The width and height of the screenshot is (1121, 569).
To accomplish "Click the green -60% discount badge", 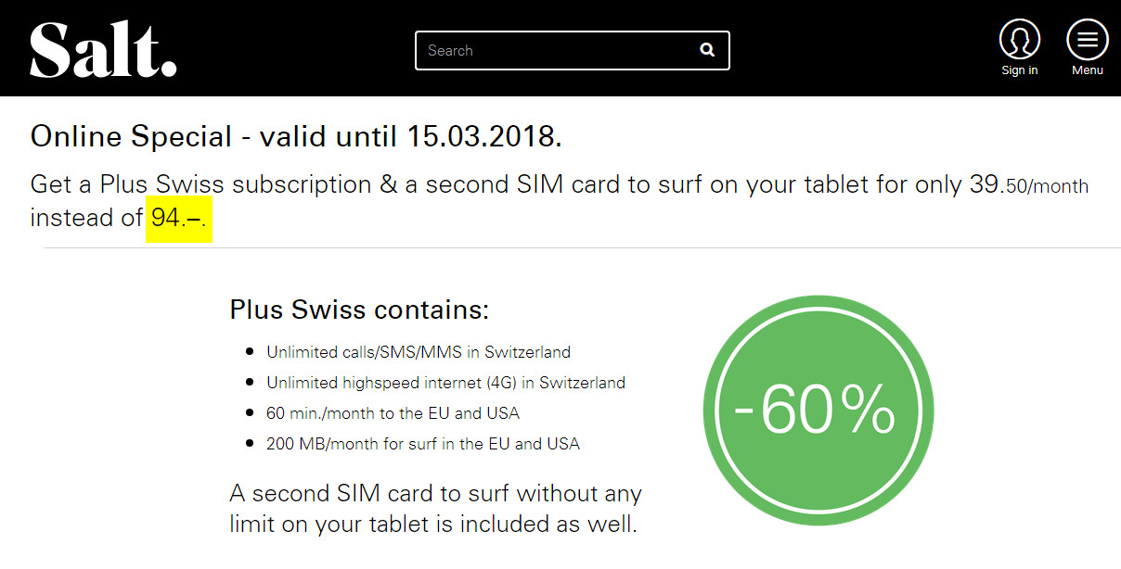I will [818, 411].
